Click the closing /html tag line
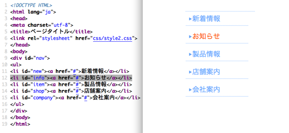Screen dimensions: 289x133 20,124
